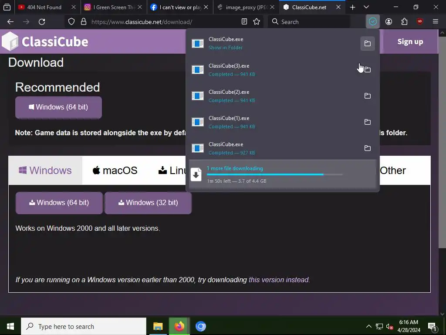
Task: Bookmark this page with the star
Action: [x=257, y=22]
